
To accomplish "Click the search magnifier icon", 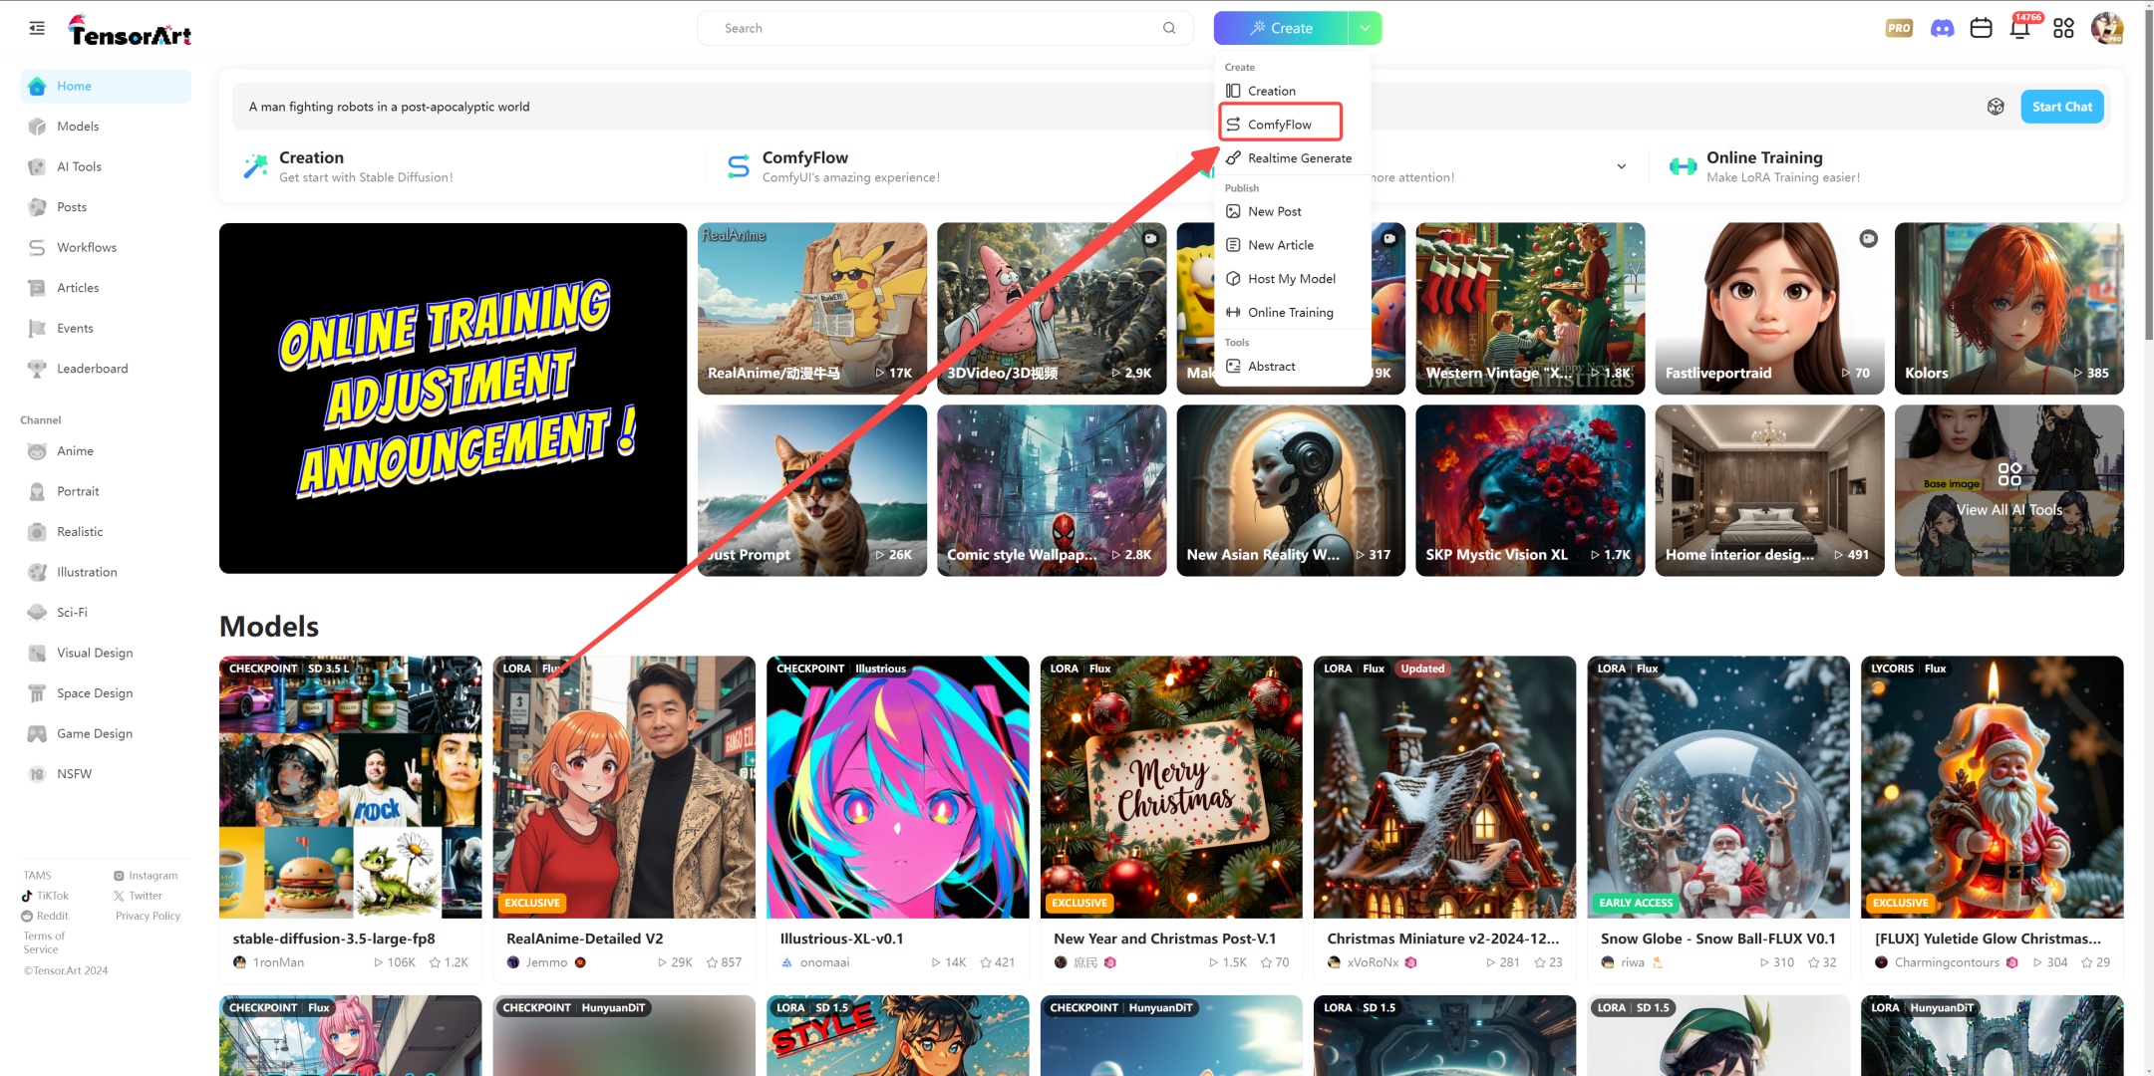I will pyautogui.click(x=1169, y=28).
